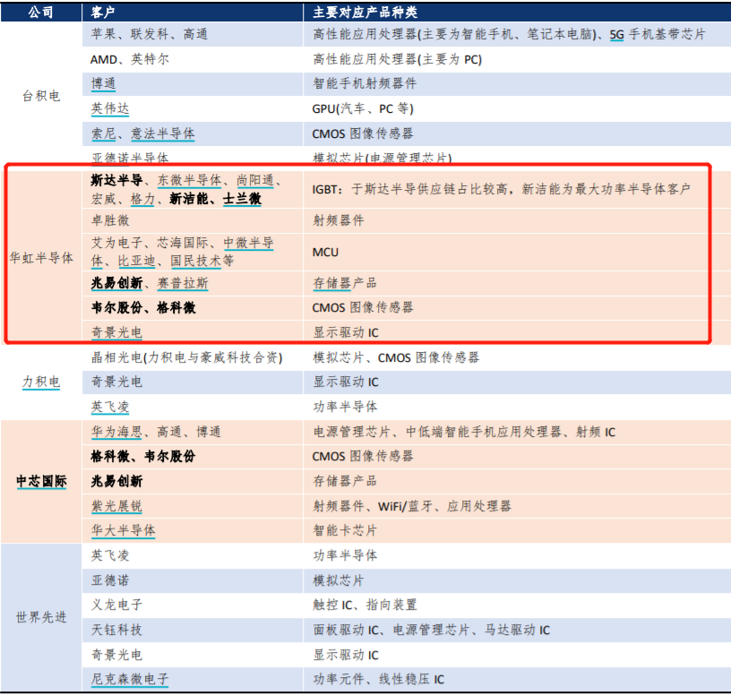Select 射频器件、WiFi/蓝牙、应用处理器 cell
Screen dimensions: 731x695
coord(517,506)
